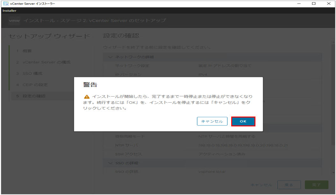The height and width of the screenshot is (195, 336).
Task: Click the SSH アクセス label
Action: pyautogui.click(x=129, y=154)
